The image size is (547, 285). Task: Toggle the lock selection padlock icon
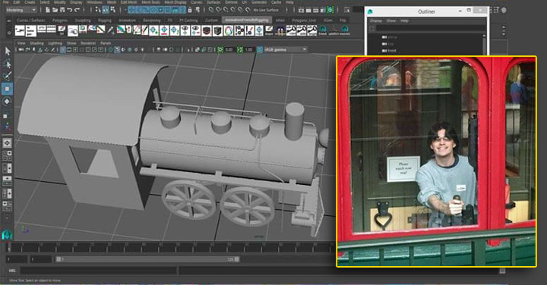click(x=190, y=10)
